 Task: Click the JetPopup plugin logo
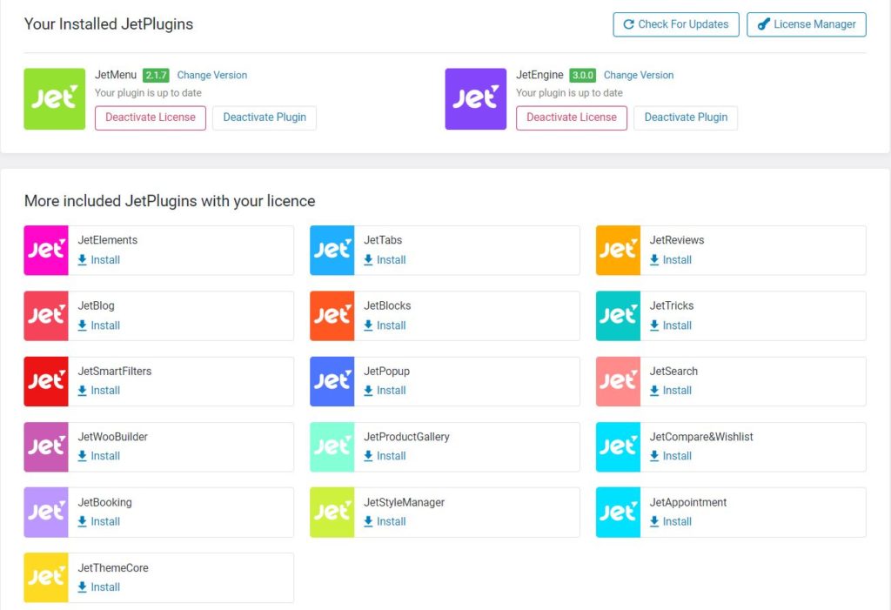(x=332, y=381)
